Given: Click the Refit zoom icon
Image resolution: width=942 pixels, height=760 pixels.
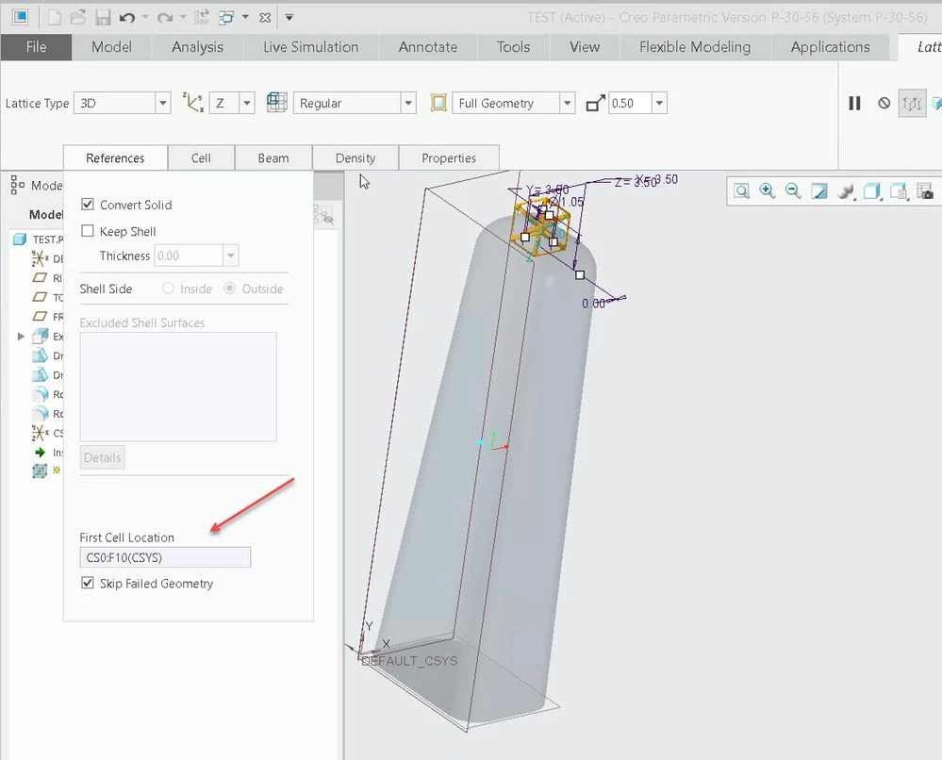Looking at the screenshot, I should [x=742, y=191].
